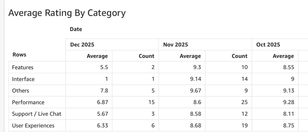Image resolution: width=308 pixels, height=132 pixels.
Task: Click the Performance row label
Action: (28, 102)
